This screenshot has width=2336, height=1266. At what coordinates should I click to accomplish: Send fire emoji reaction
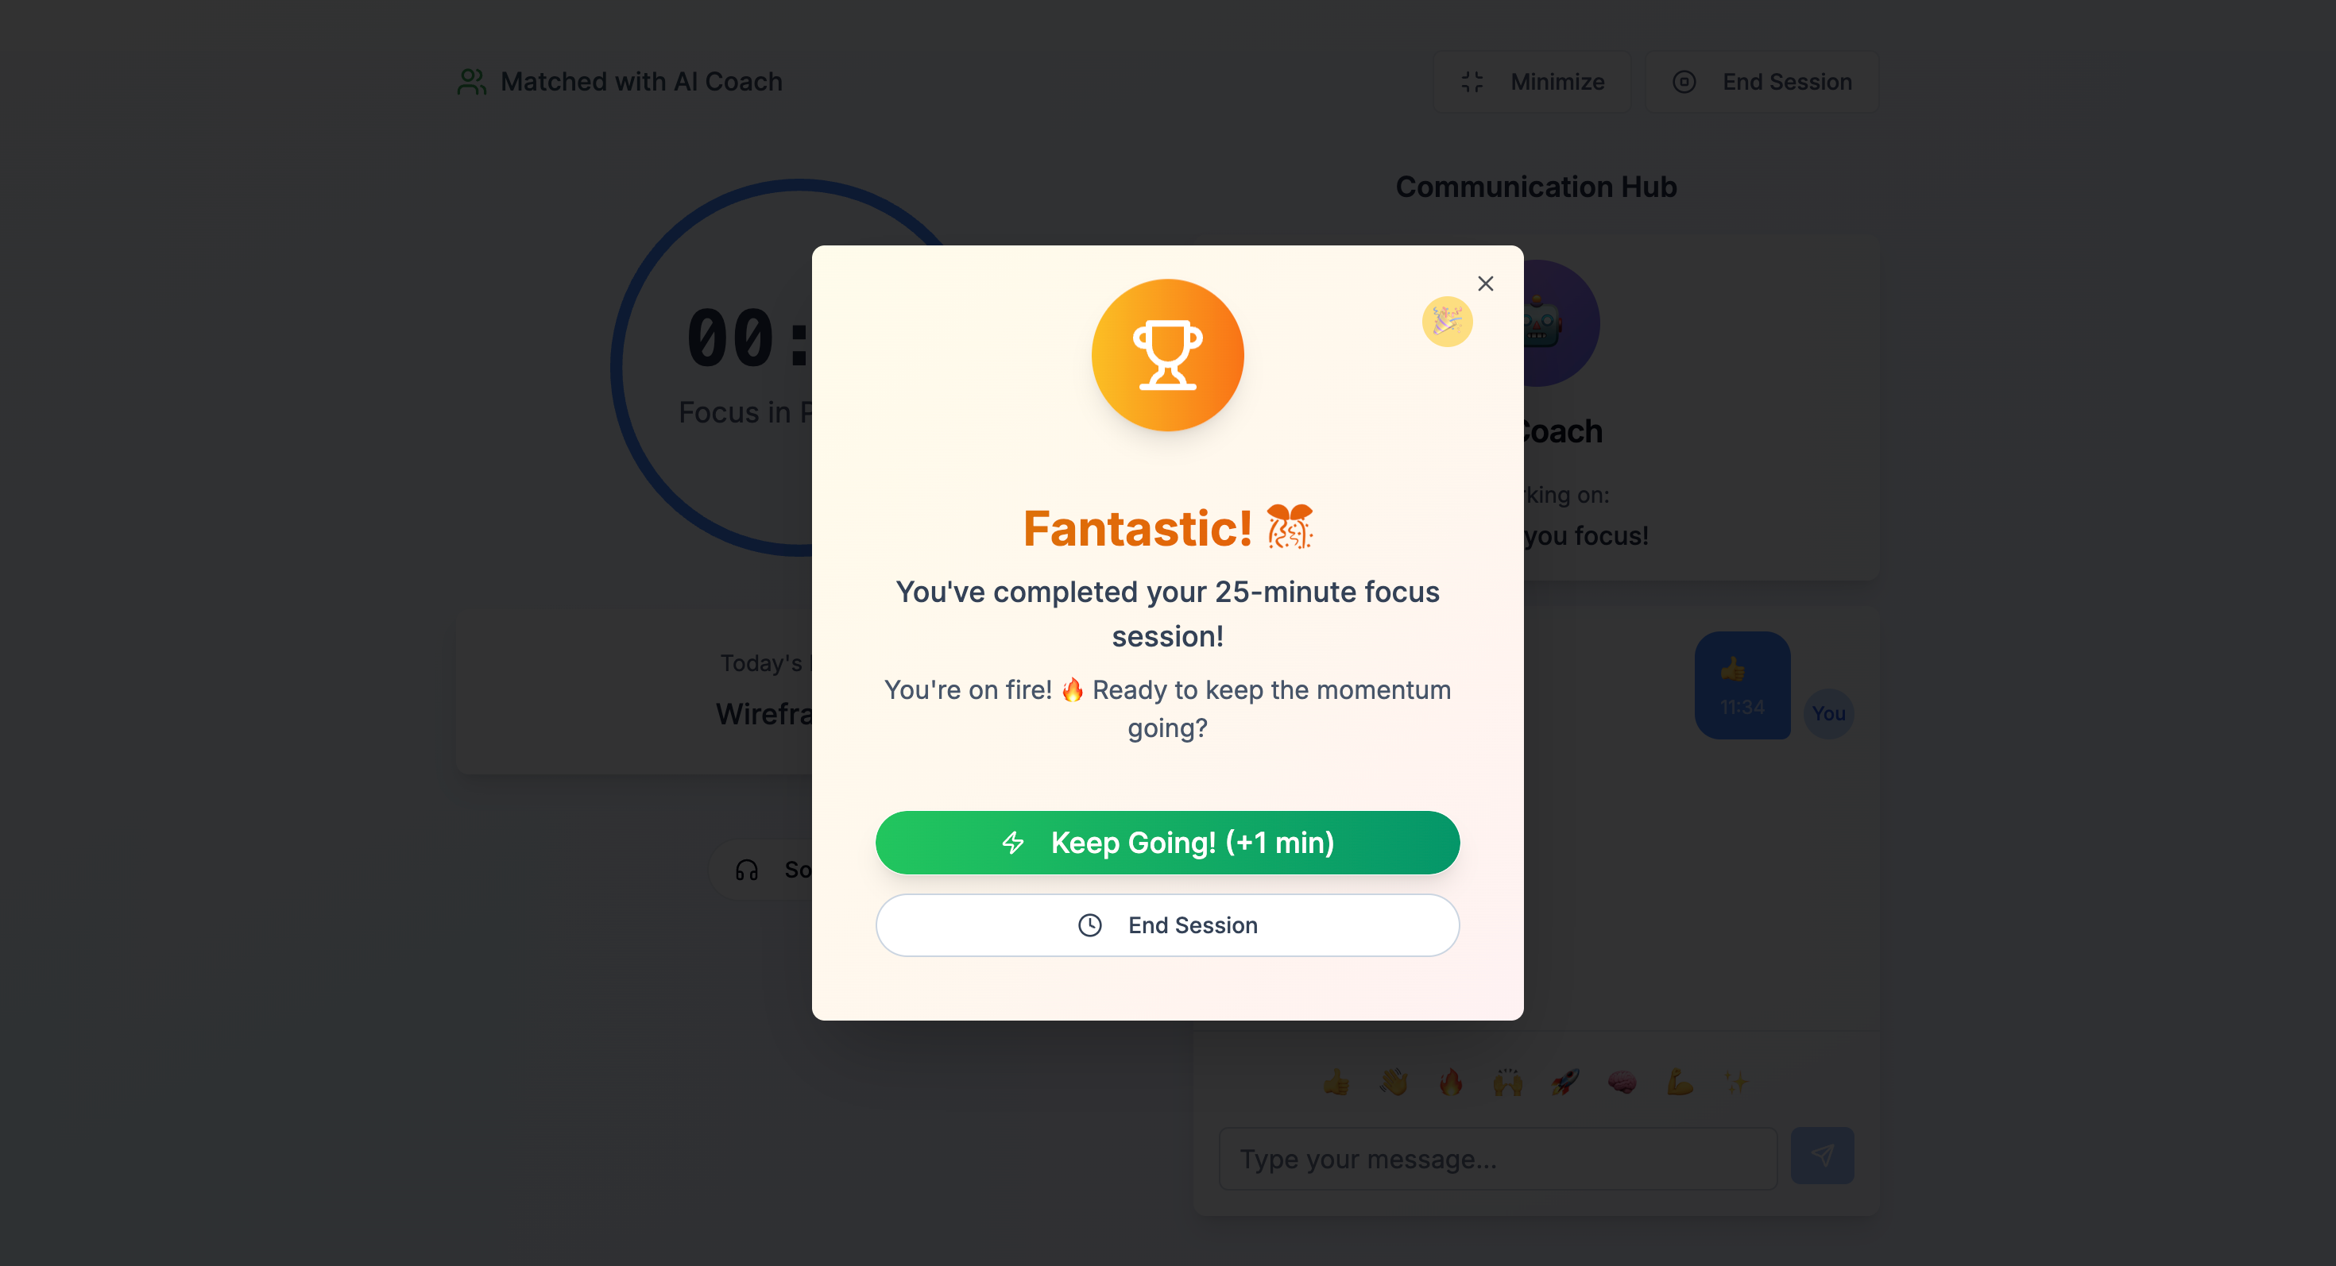coord(1450,1082)
